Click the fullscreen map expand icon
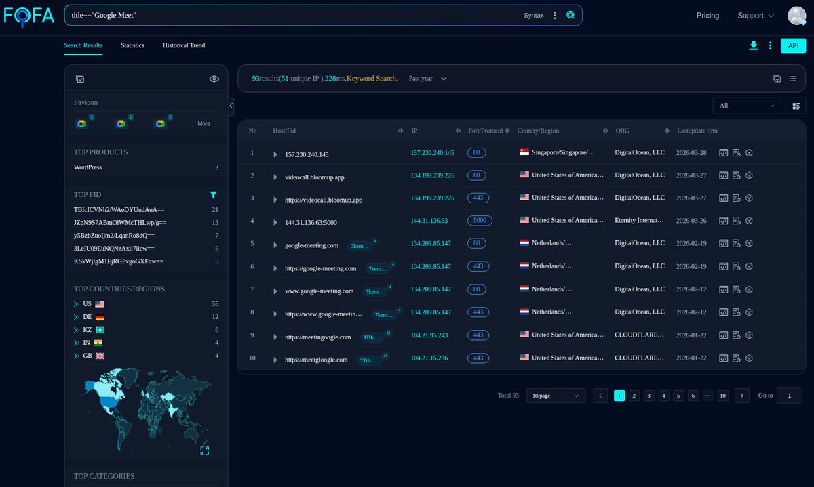 point(204,450)
